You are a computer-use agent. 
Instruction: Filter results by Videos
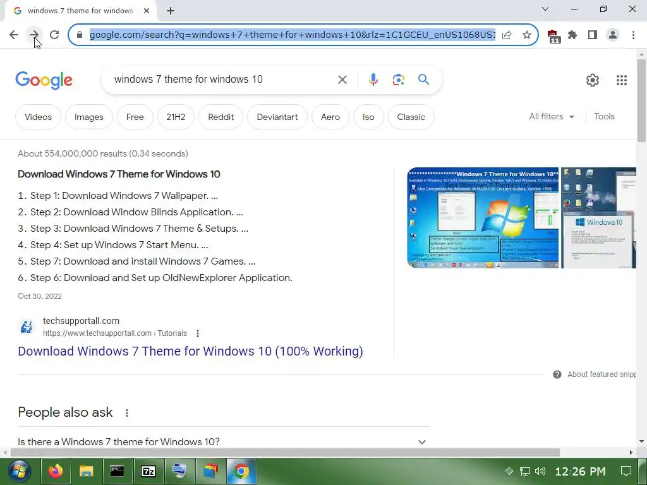(38, 117)
